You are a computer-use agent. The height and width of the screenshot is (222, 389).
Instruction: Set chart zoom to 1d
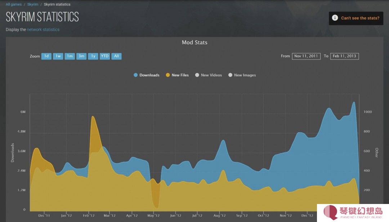[46, 56]
